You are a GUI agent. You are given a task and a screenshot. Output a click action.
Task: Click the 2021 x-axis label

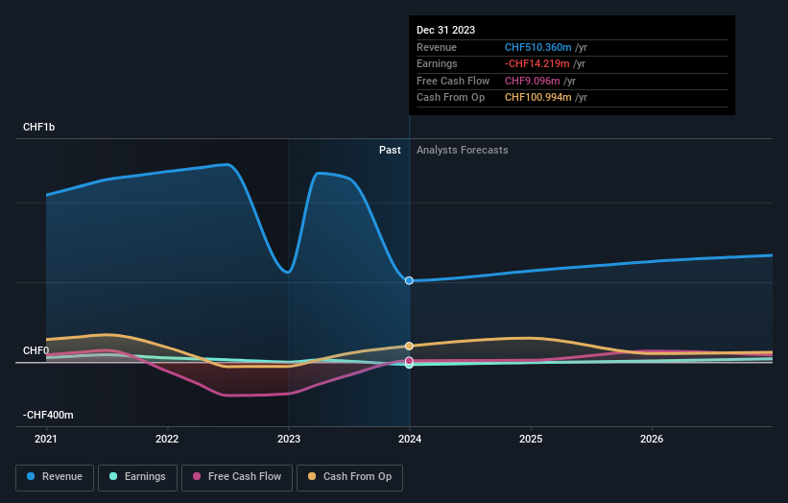tap(46, 439)
